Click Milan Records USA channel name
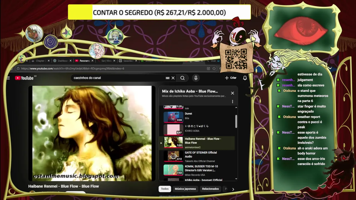356x200 pixels. click(x=195, y=175)
